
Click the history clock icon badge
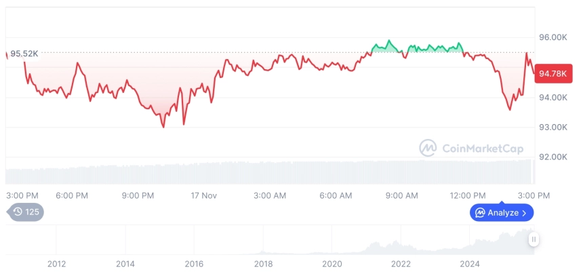[18, 212]
